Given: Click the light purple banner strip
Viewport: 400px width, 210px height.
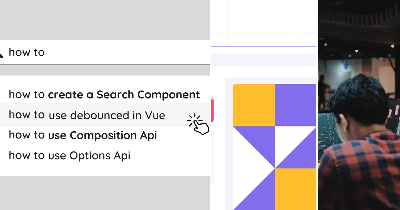Looking at the screenshot, I should pos(263,60).
